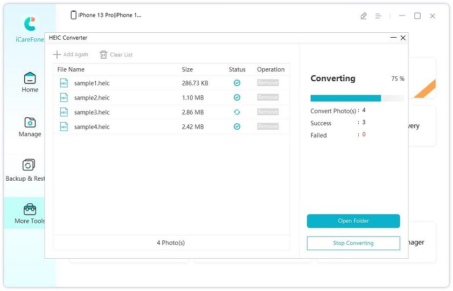
Task: Minimize the HEIC Converter dialog
Action: tap(393, 38)
